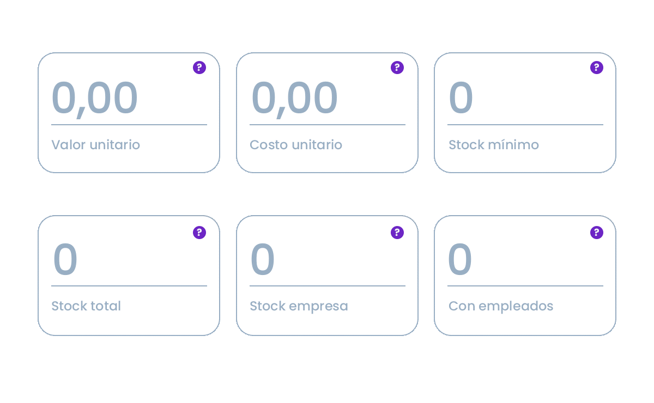Click the underline below the Valor unitario amount

pyautogui.click(x=129, y=125)
